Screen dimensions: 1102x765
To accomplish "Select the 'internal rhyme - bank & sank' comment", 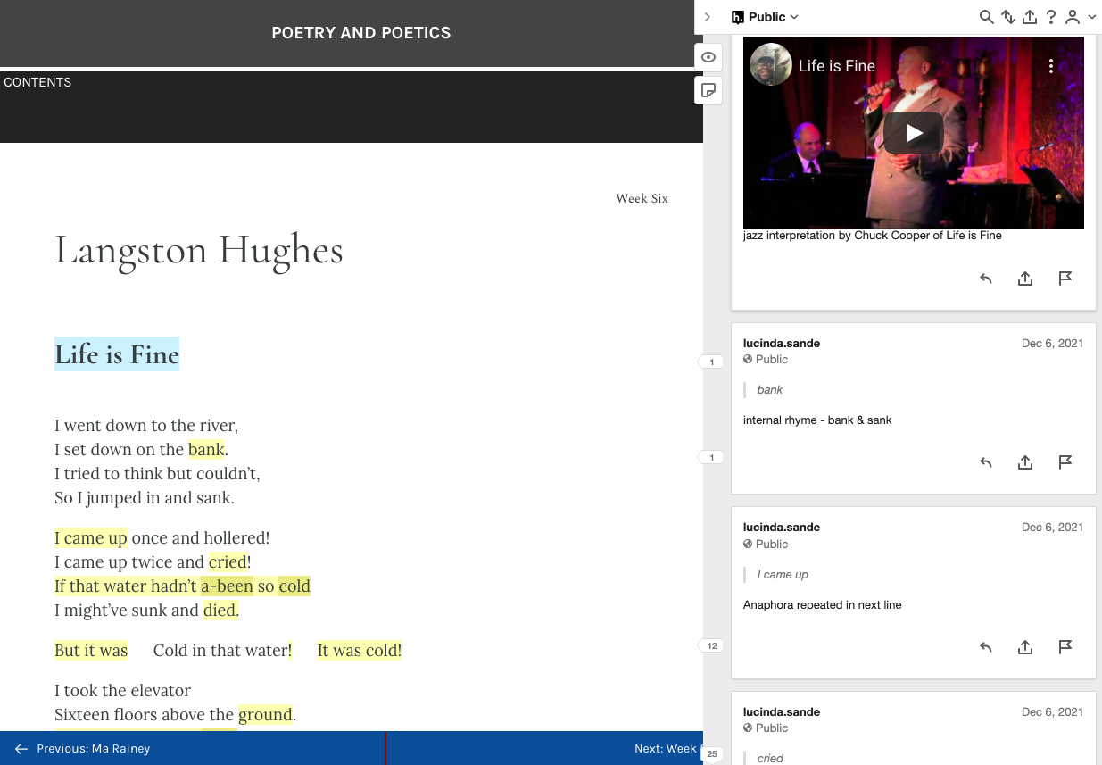I will (817, 420).
